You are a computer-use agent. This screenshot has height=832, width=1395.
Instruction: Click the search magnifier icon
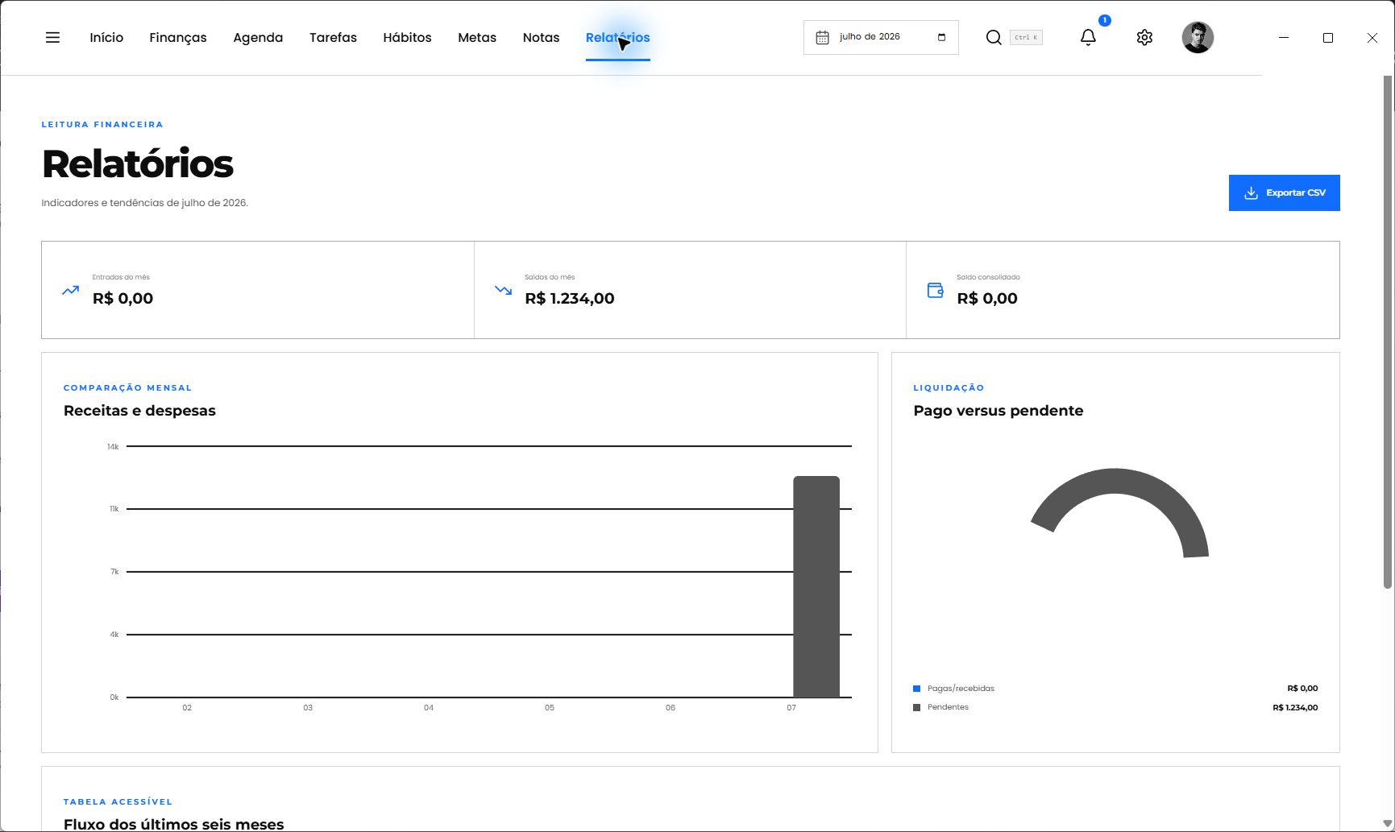tap(994, 38)
